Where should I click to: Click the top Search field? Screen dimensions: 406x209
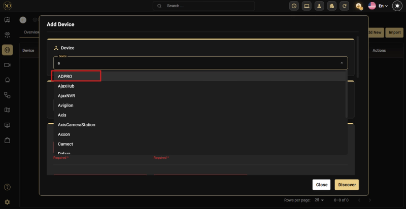pos(204,6)
